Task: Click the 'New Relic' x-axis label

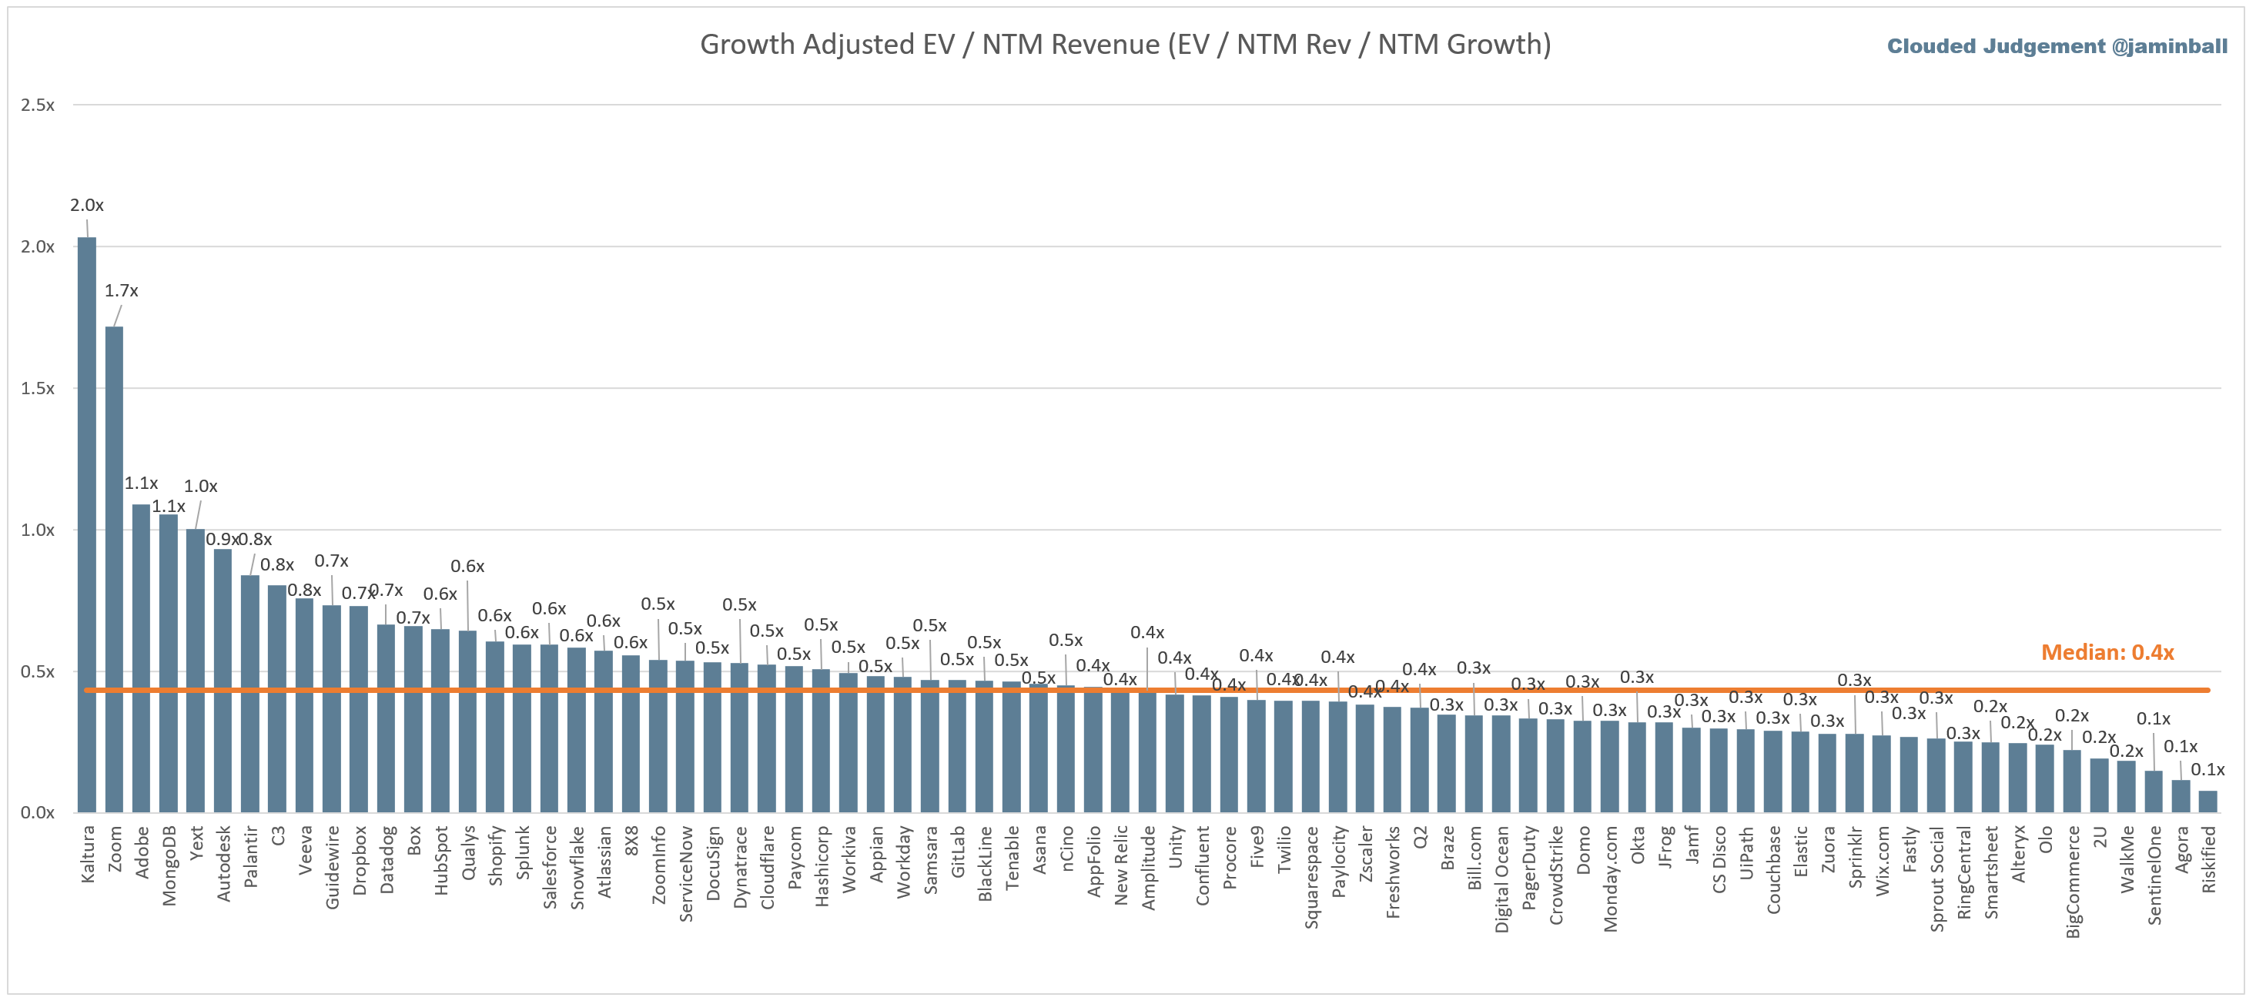Action: [1120, 865]
